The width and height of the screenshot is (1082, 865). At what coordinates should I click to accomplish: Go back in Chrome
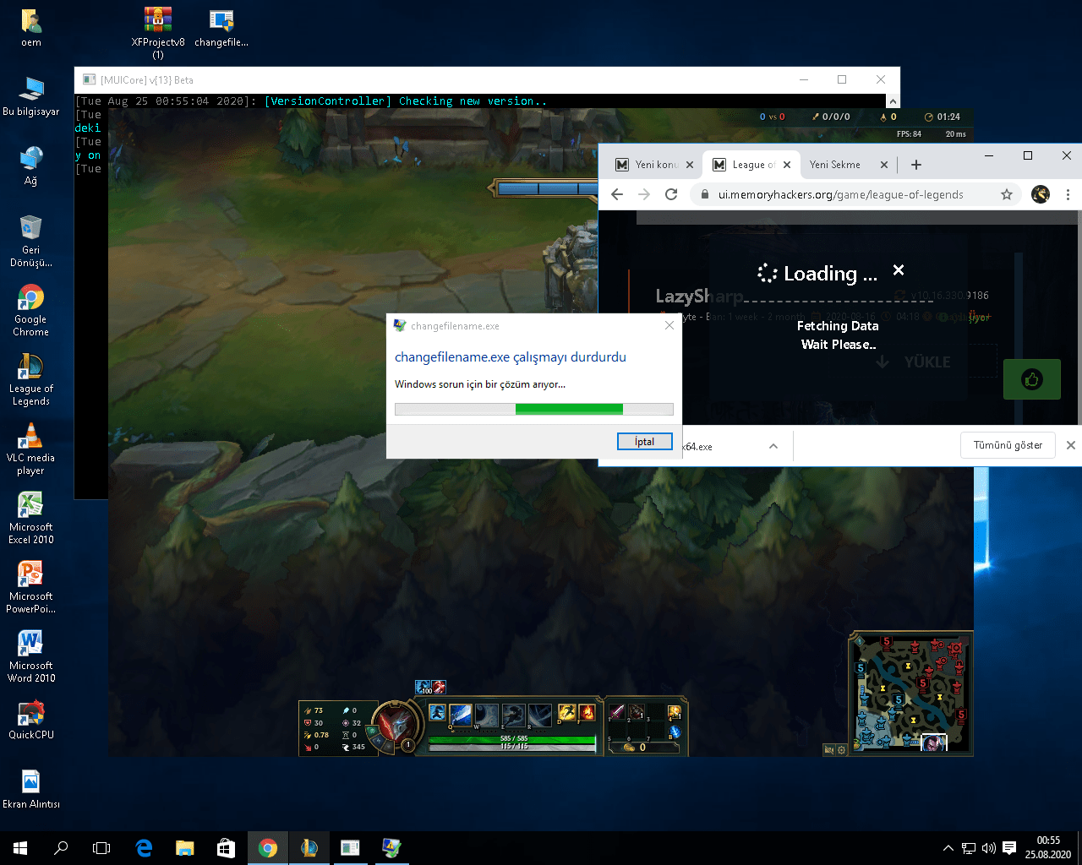(617, 194)
